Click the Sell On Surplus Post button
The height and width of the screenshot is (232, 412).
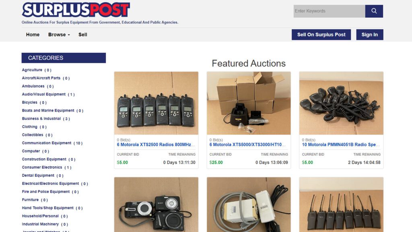pos(321,35)
